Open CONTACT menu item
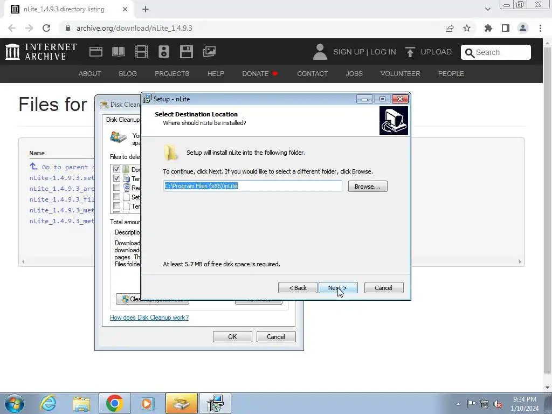 click(x=312, y=73)
